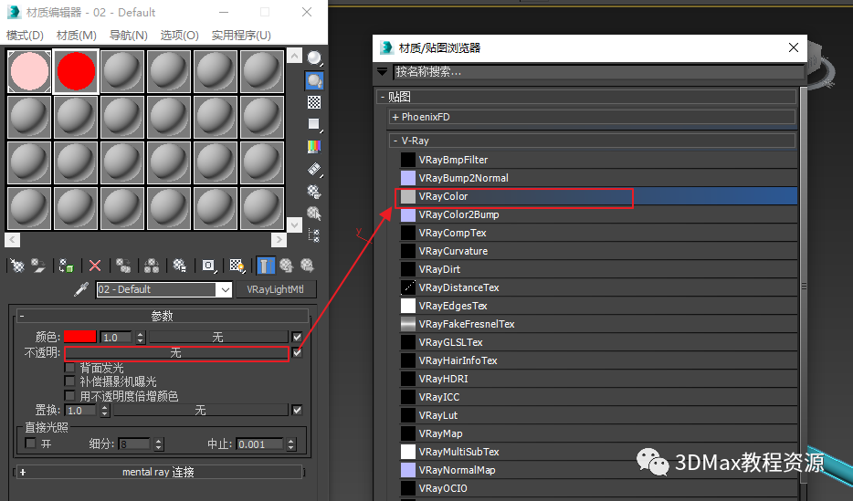Toggle Show End Result icon
853x501 pixels.
click(266, 266)
